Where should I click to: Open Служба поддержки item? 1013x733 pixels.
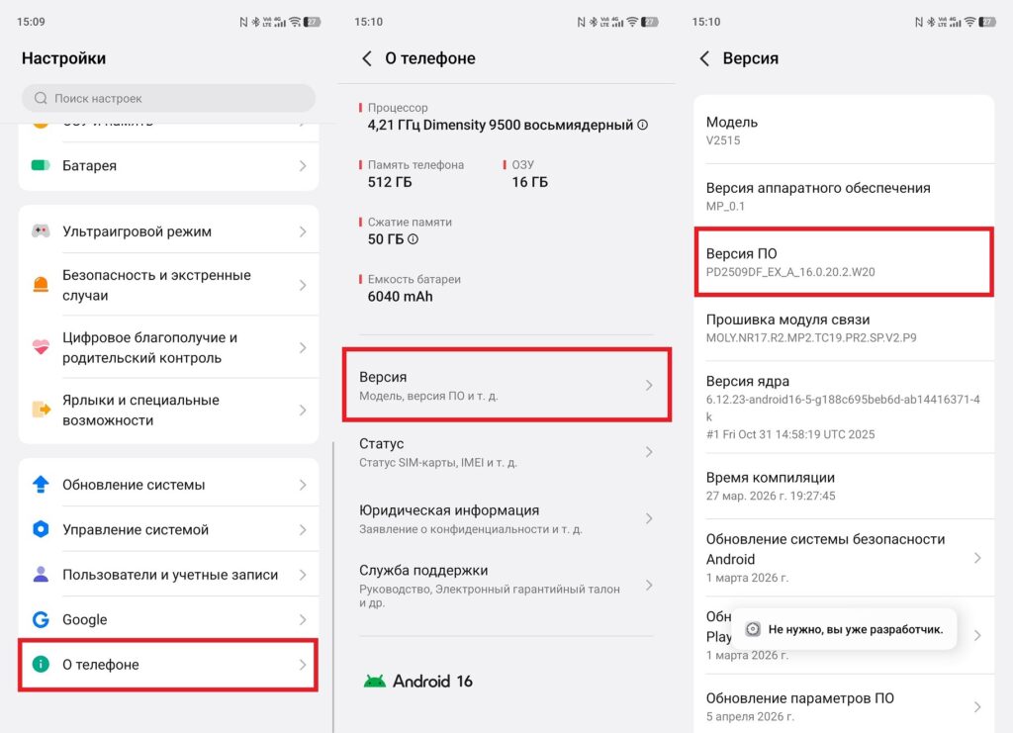click(x=506, y=586)
